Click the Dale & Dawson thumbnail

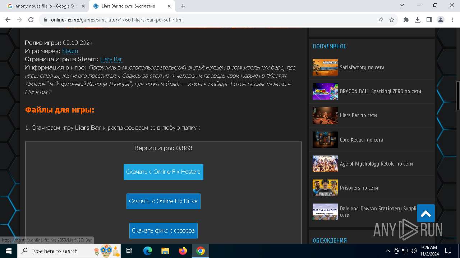click(325, 211)
